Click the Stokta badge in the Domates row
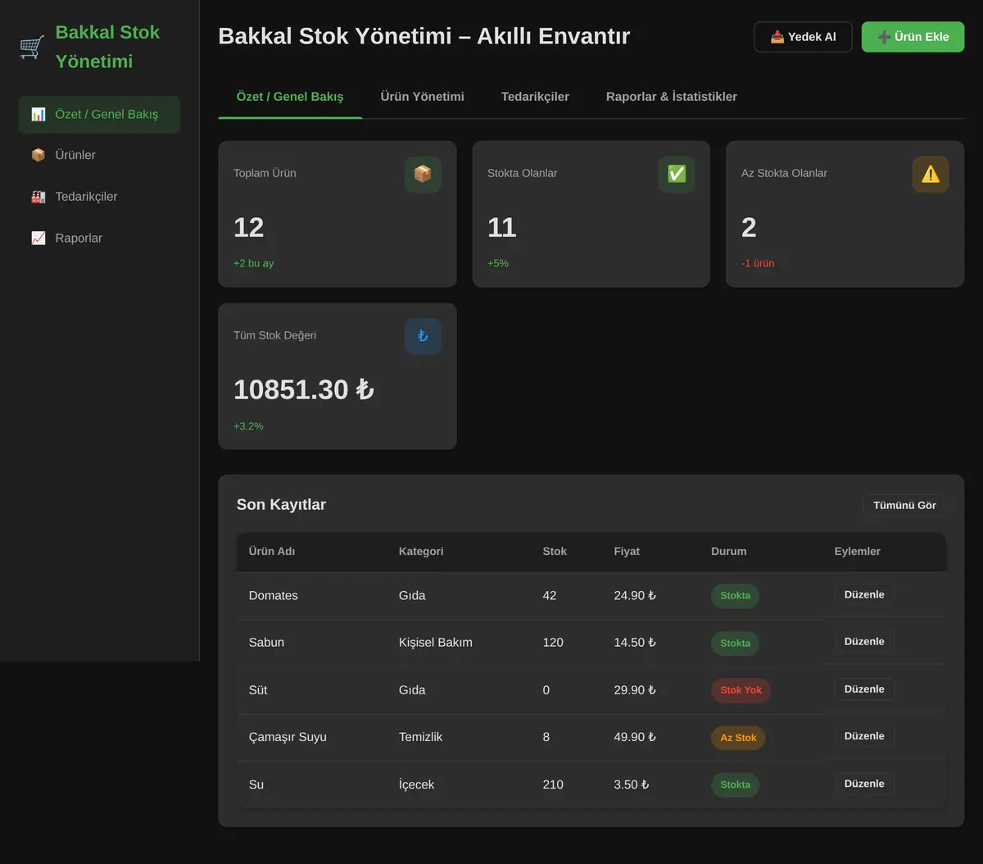This screenshot has width=983, height=864. pos(735,596)
